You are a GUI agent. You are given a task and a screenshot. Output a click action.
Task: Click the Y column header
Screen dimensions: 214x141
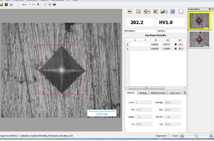tap(145, 40)
